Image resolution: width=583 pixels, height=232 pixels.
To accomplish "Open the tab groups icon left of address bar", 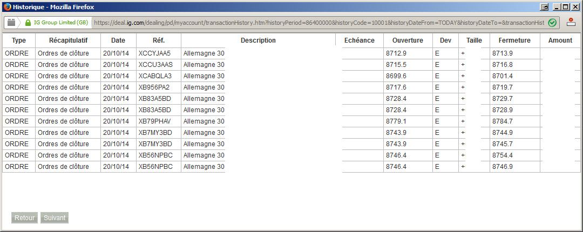I will click(11, 23).
